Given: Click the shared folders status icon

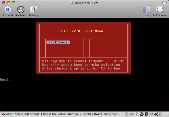Looking at the screenshot, I should point(161,114).
